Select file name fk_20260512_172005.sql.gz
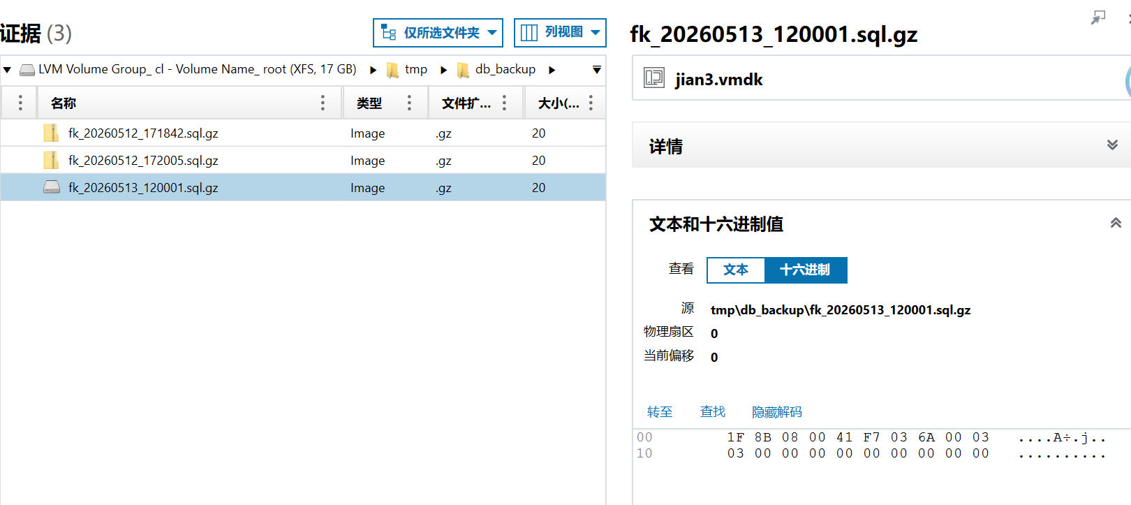The width and height of the screenshot is (1131, 505). click(x=143, y=160)
